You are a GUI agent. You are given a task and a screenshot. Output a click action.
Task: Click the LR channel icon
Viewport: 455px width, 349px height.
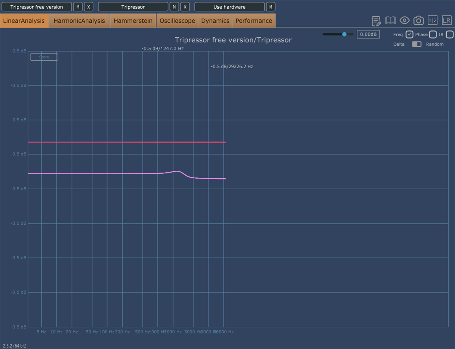446,20
